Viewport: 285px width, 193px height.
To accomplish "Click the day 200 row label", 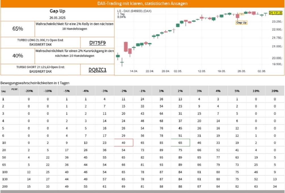I will tap(5, 186).
